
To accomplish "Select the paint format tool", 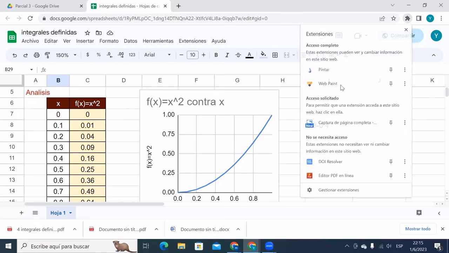I will 47,55.
